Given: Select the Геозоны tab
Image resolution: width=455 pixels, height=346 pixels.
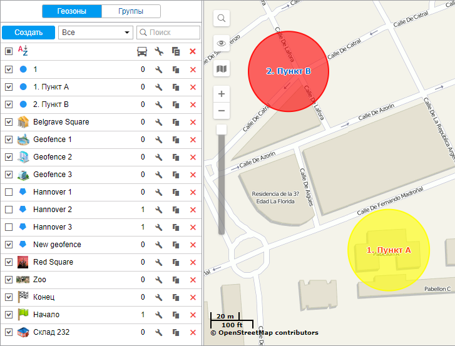Looking at the screenshot, I should (x=71, y=11).
